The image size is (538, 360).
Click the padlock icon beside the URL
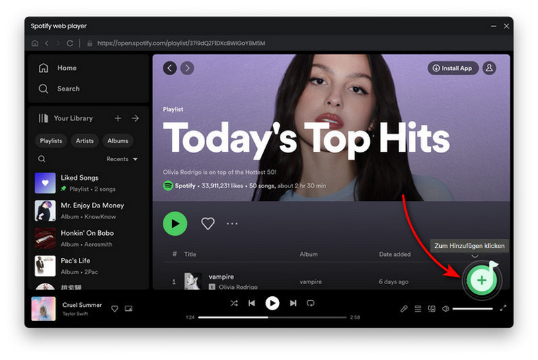(x=89, y=43)
